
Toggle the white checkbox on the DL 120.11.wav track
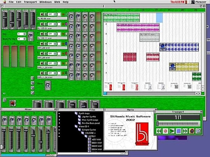(x=59, y=34)
